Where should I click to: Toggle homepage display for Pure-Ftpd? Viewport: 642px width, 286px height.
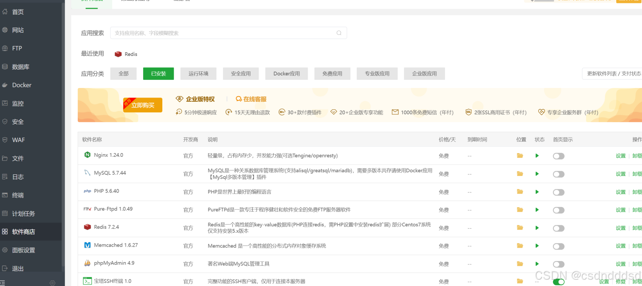tap(558, 210)
